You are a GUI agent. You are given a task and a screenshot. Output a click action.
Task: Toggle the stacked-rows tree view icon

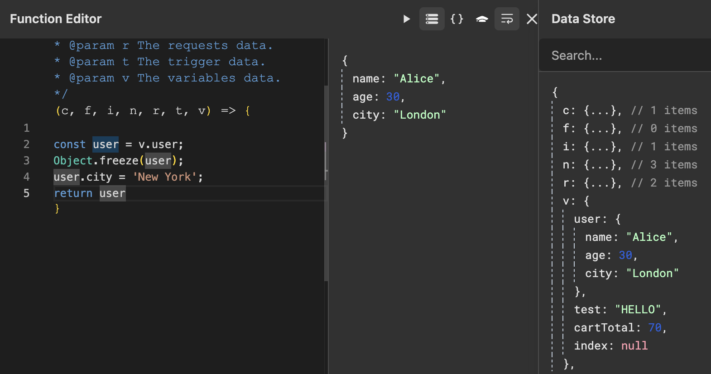432,19
